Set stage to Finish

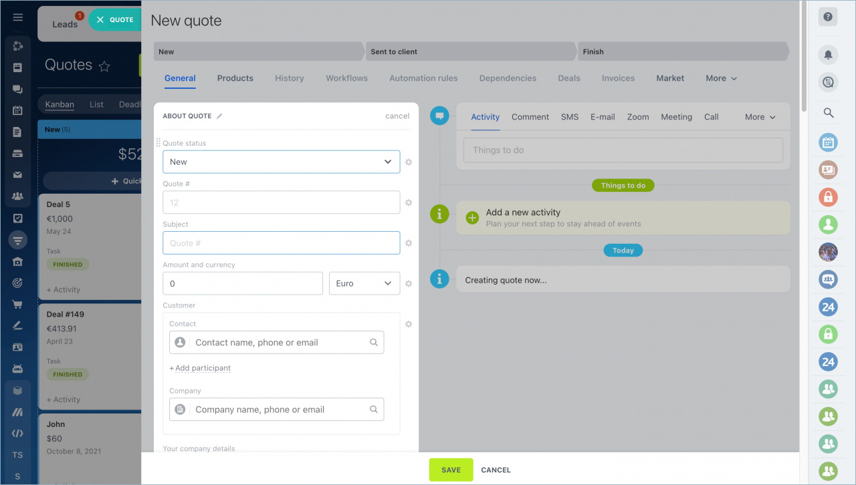point(683,51)
